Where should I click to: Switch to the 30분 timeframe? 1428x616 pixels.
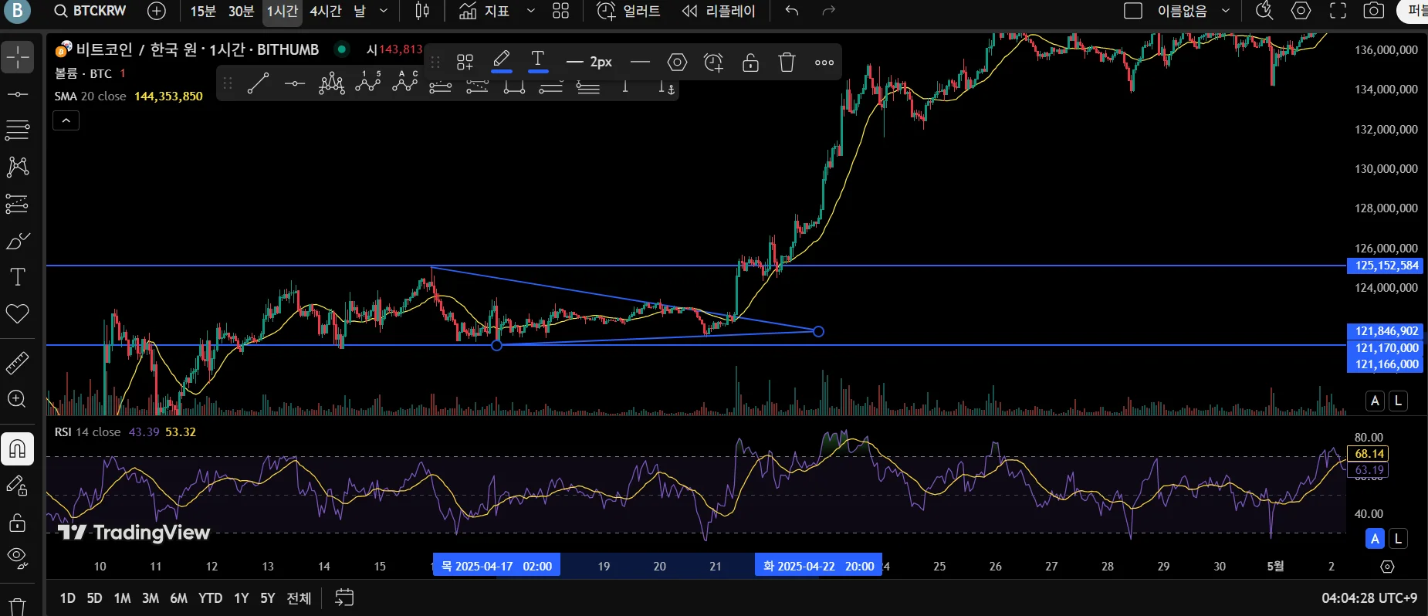pos(242,11)
